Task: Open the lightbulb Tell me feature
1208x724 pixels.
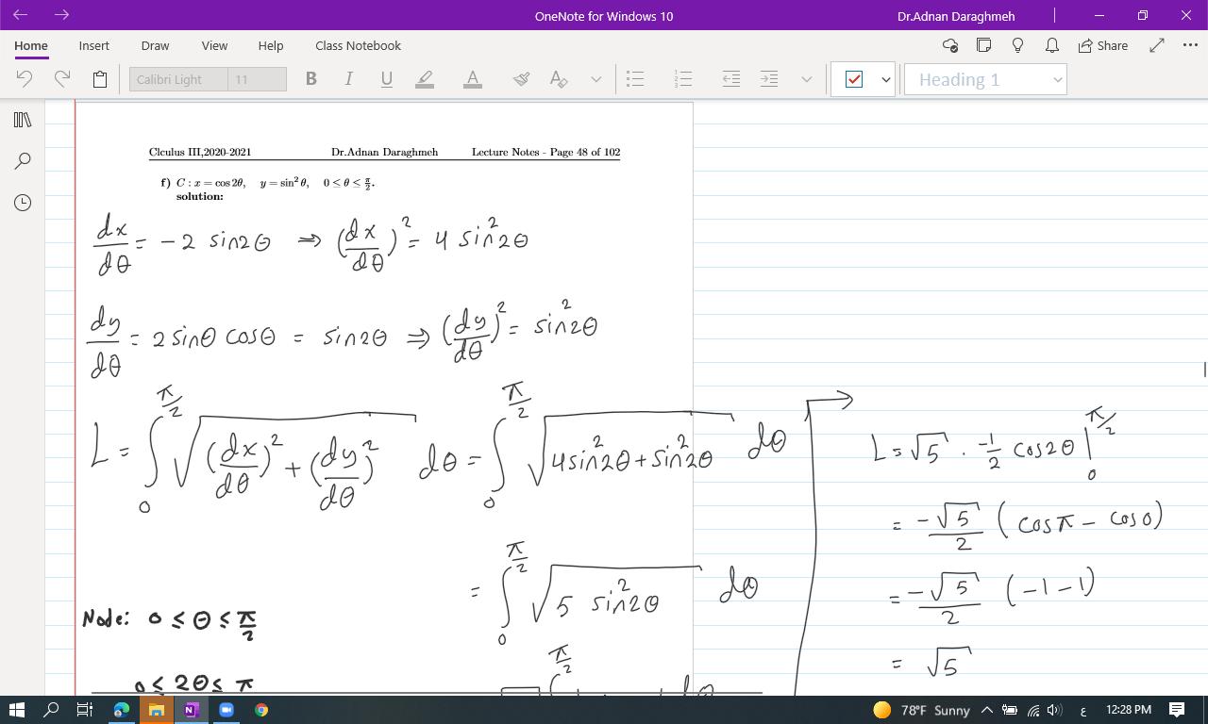Action: (1017, 45)
